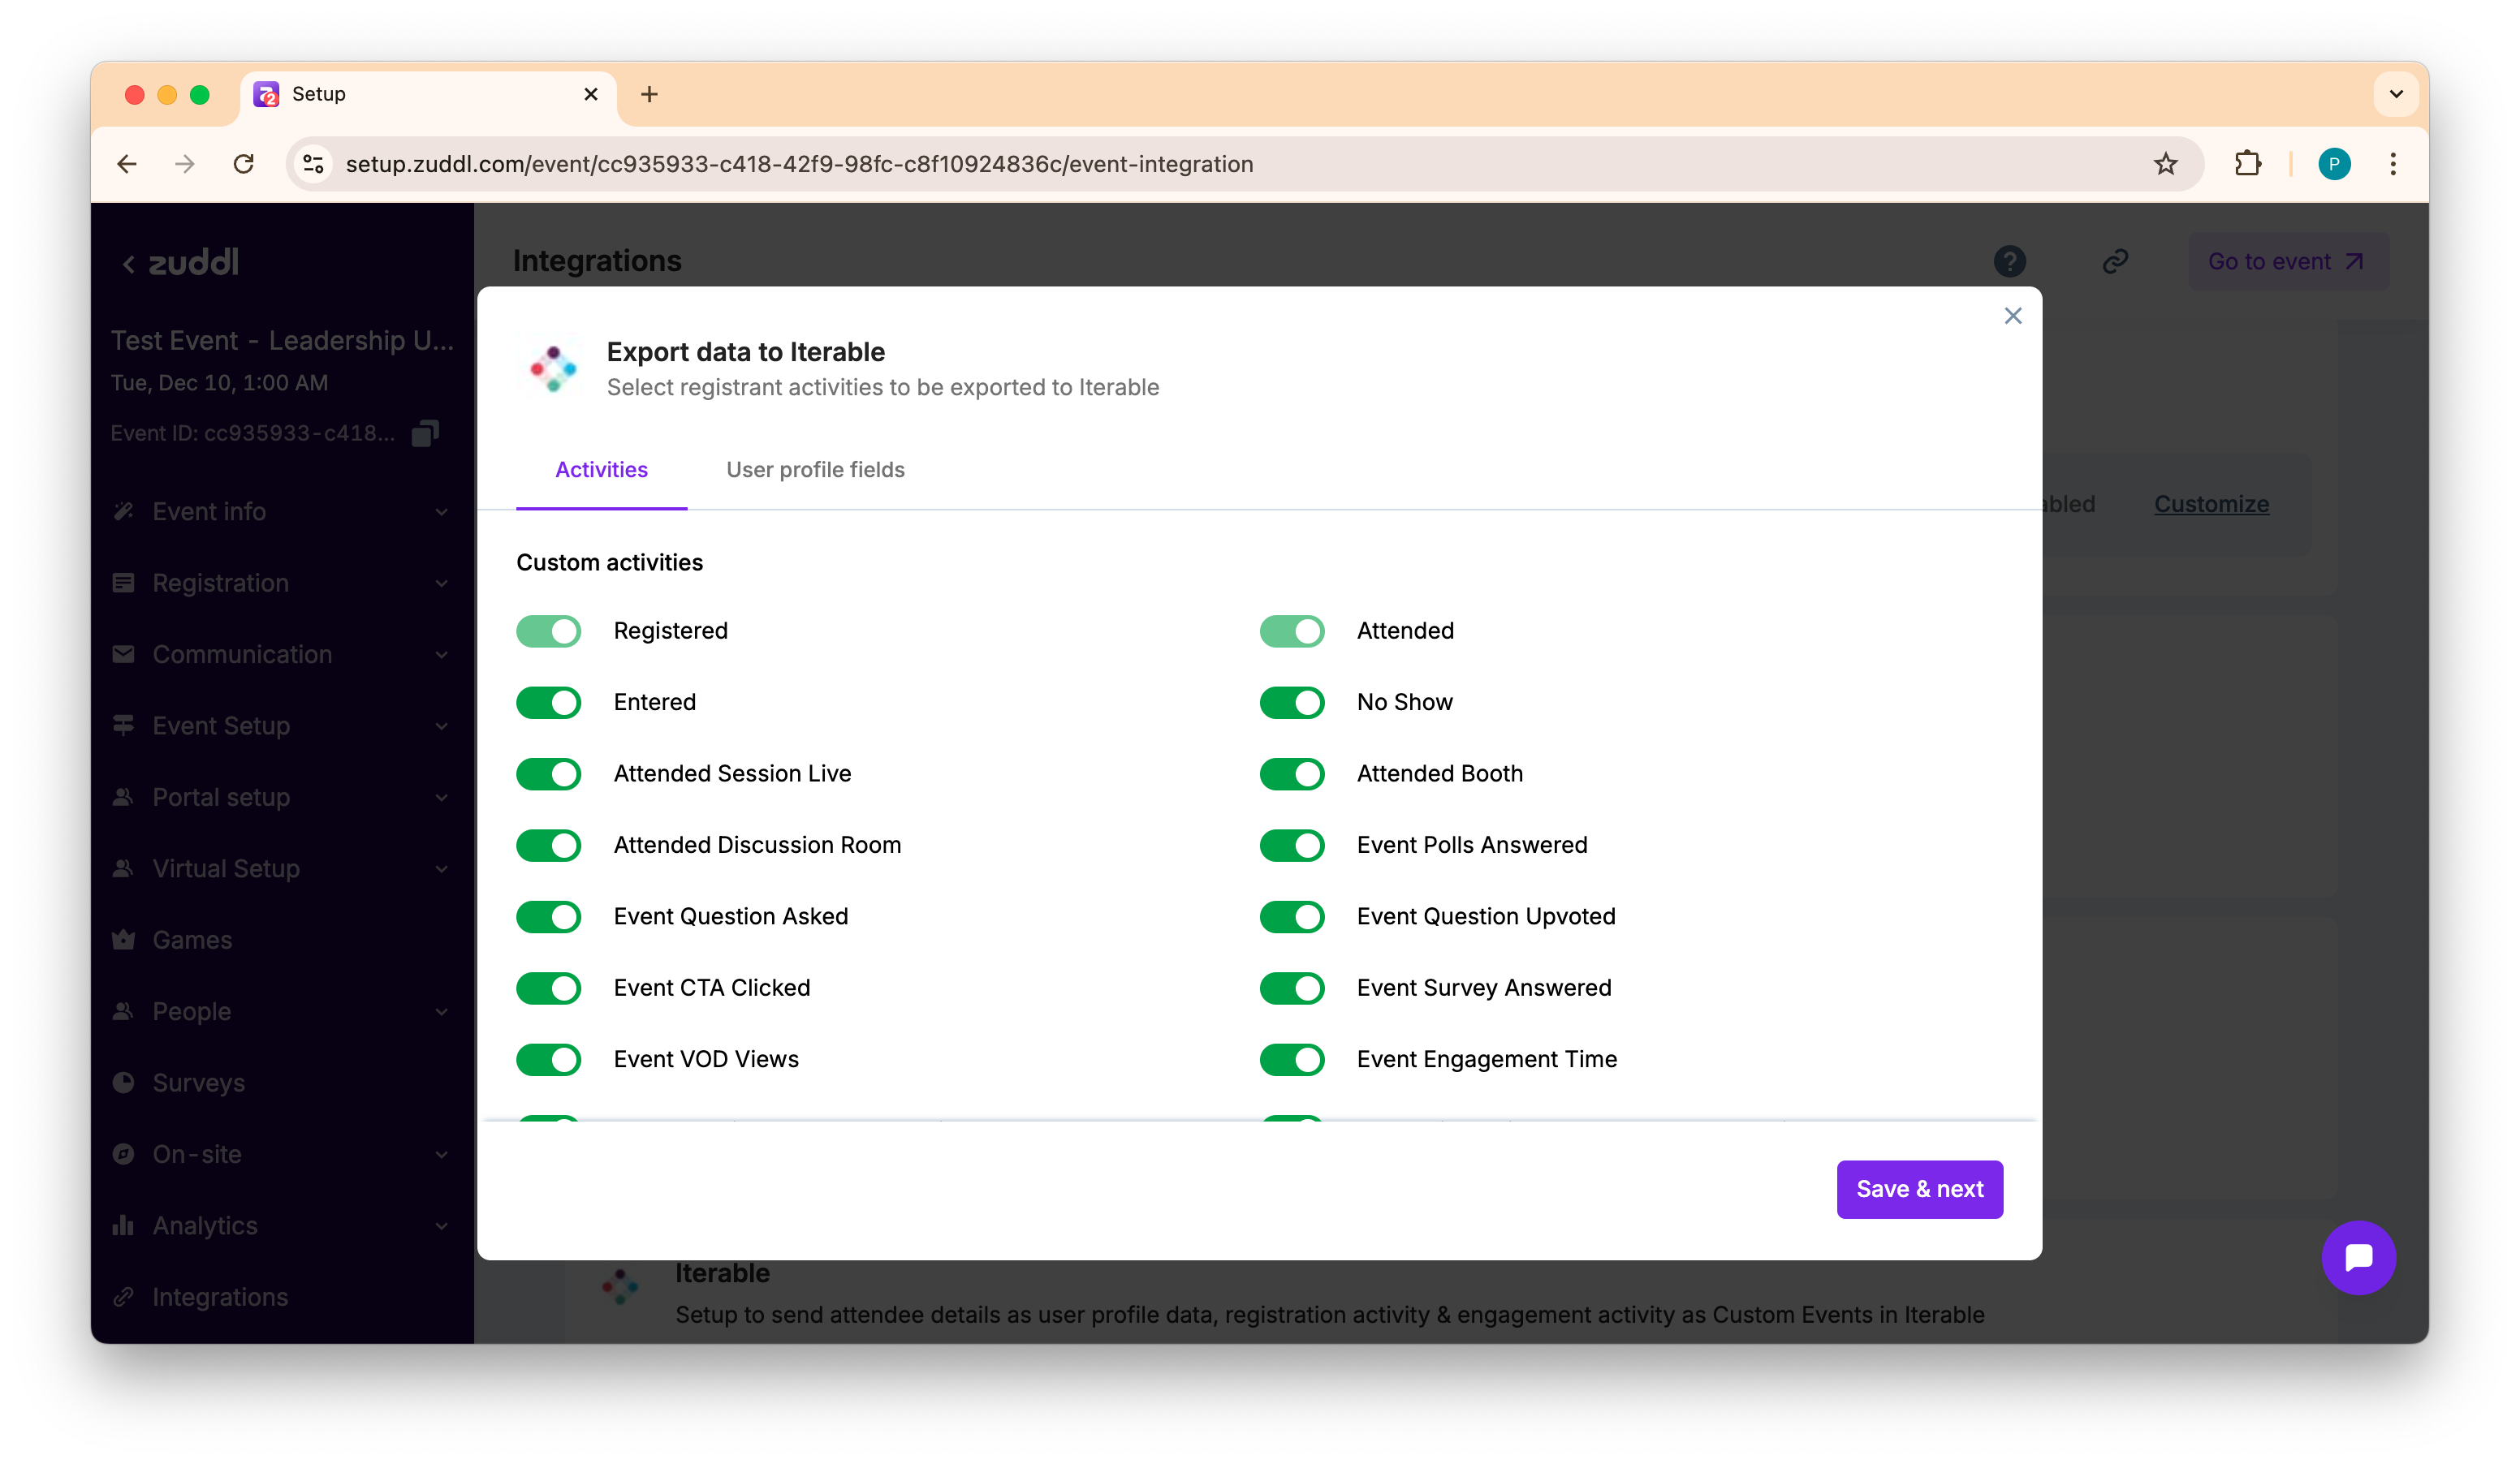
Task: Select the Activities tab
Action: click(601, 470)
